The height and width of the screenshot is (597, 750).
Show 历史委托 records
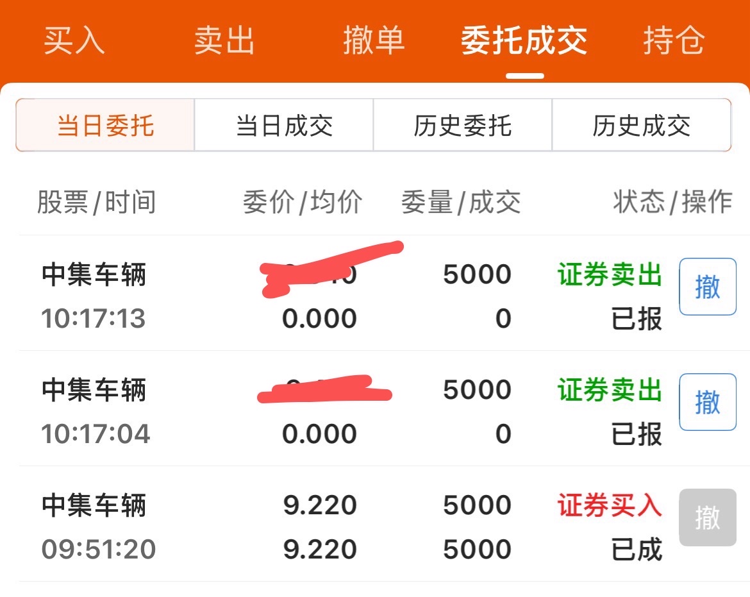click(x=463, y=125)
